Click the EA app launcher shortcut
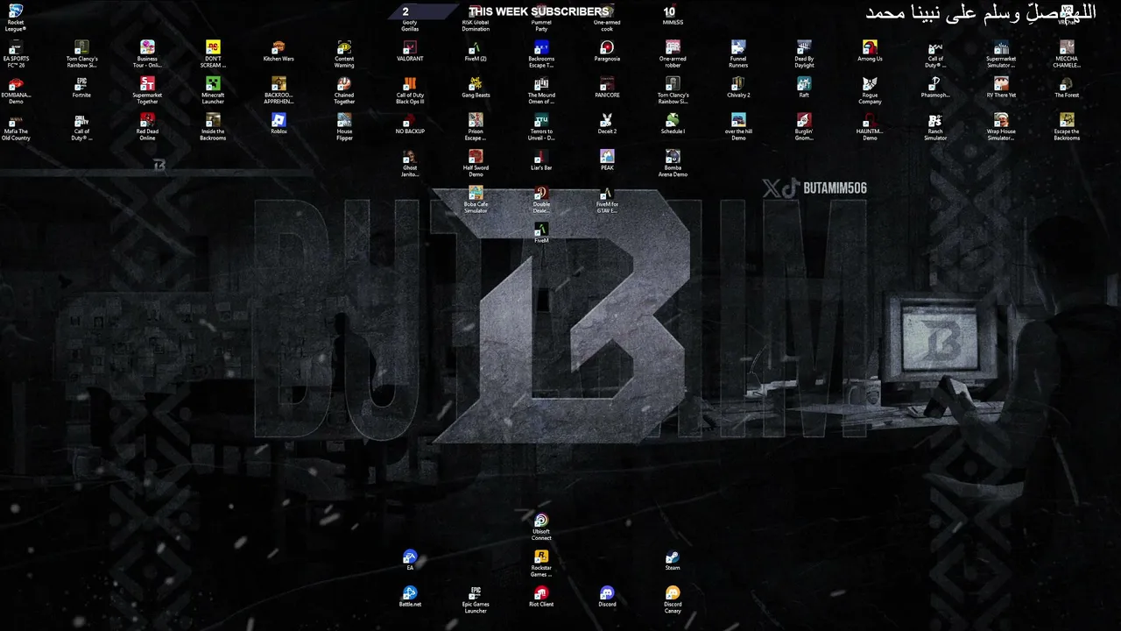 (410, 560)
